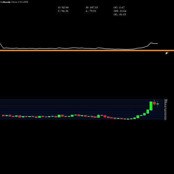Click the H: 107.31 high value
Viewport: 174px width, 174px height.
tap(92, 8)
